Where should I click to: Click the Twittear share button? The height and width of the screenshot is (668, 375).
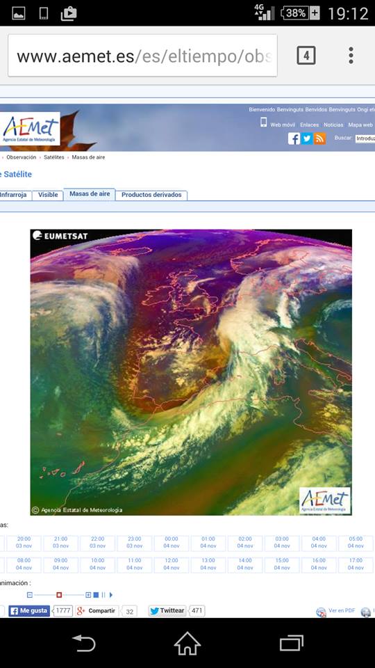click(x=167, y=610)
